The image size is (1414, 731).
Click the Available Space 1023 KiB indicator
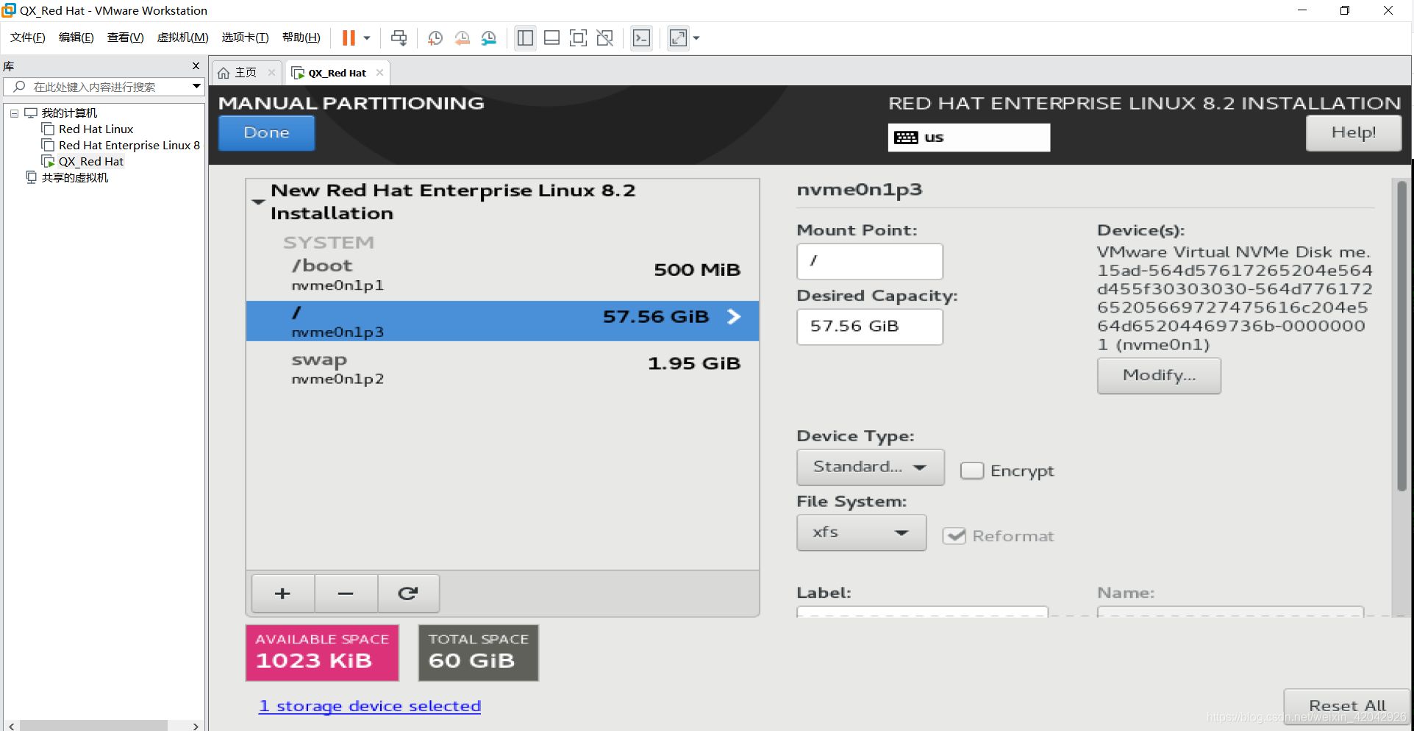click(x=322, y=652)
